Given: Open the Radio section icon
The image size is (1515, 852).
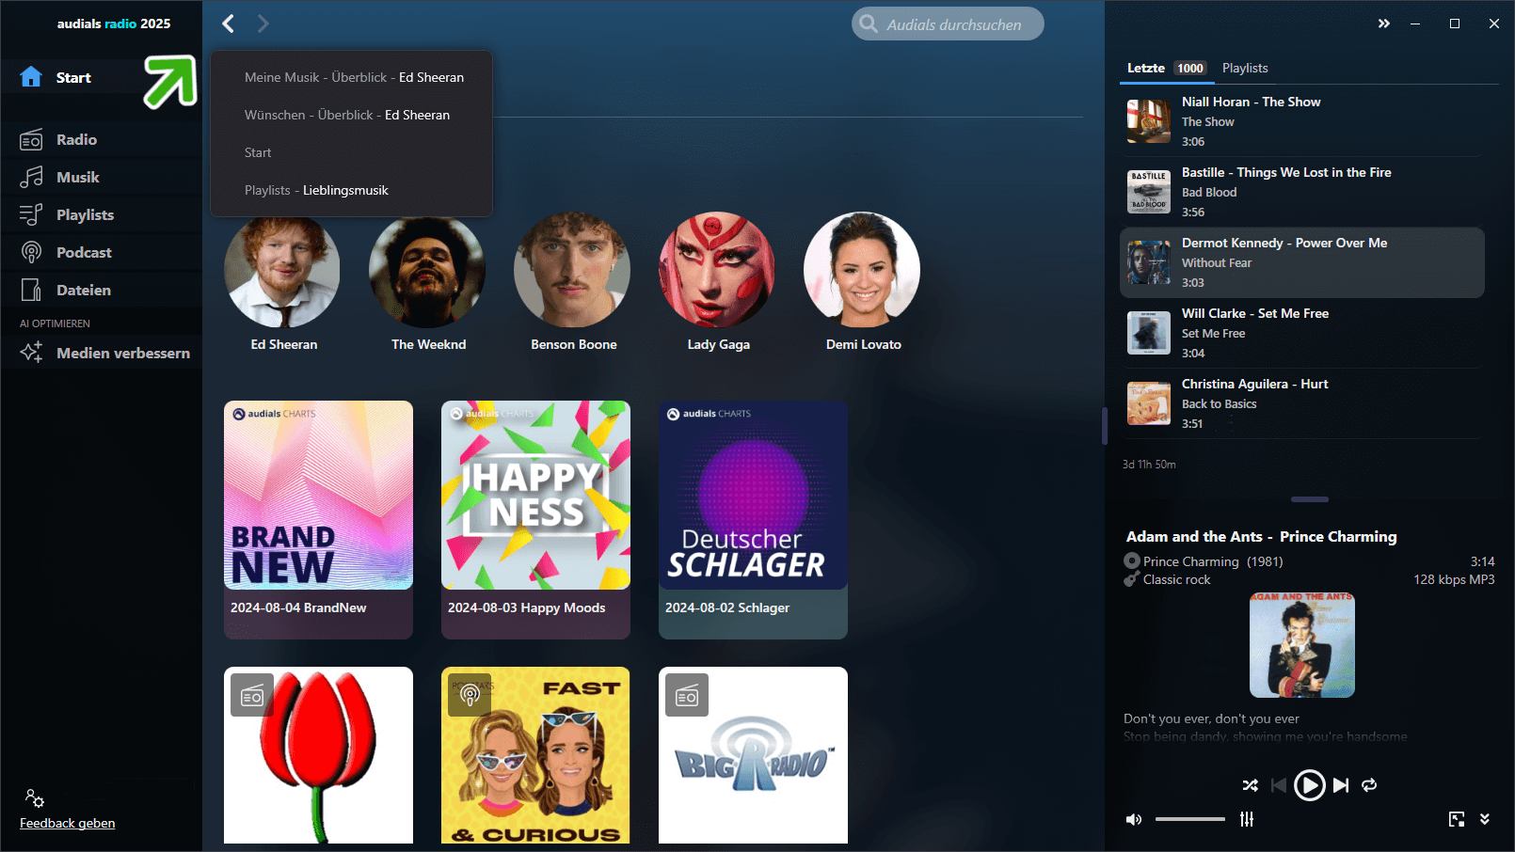Looking at the screenshot, I should click(x=31, y=139).
